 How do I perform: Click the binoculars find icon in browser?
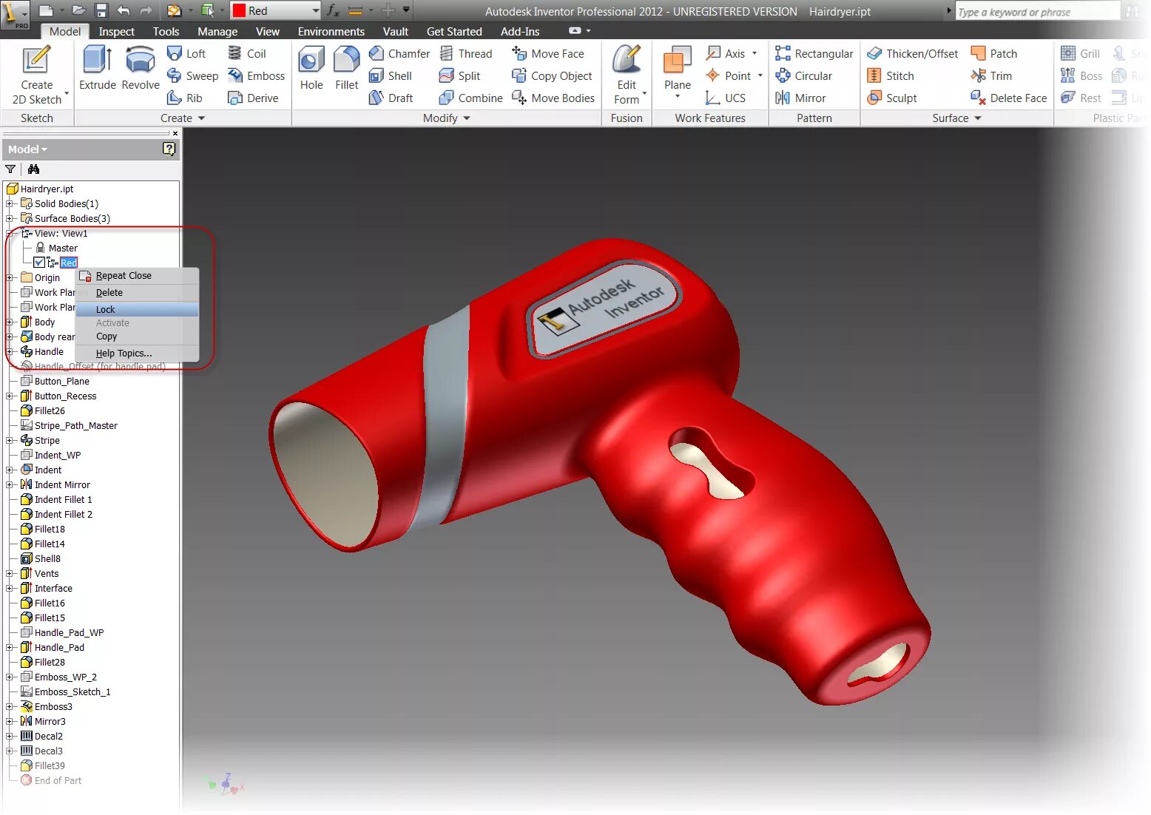click(33, 169)
